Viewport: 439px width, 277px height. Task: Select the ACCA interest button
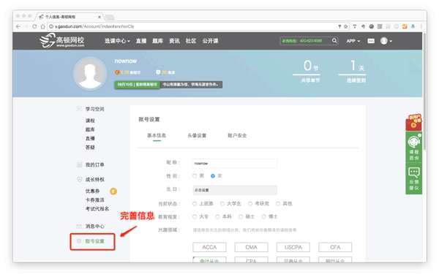[209, 247]
